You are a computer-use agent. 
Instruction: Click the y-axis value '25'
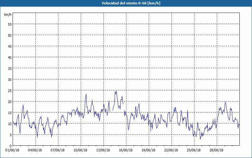[10, 91]
